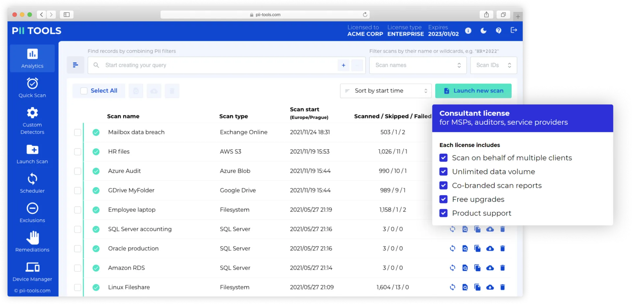Click the browser address bar

click(x=265, y=14)
